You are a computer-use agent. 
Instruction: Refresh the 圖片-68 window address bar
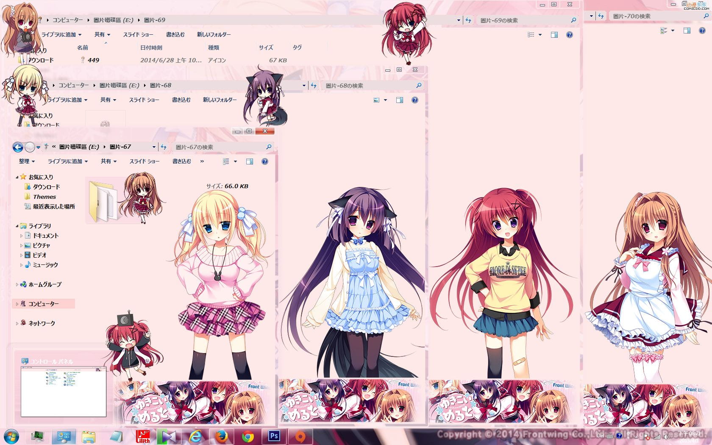(314, 86)
